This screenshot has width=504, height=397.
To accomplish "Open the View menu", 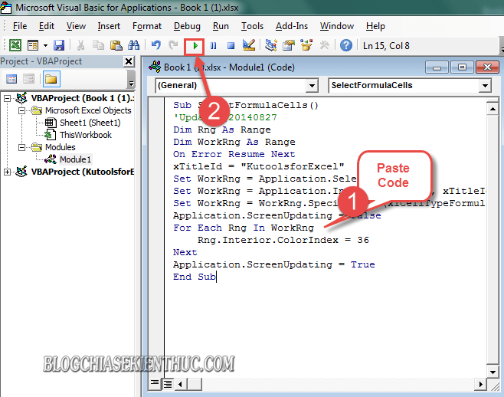I will [x=76, y=26].
